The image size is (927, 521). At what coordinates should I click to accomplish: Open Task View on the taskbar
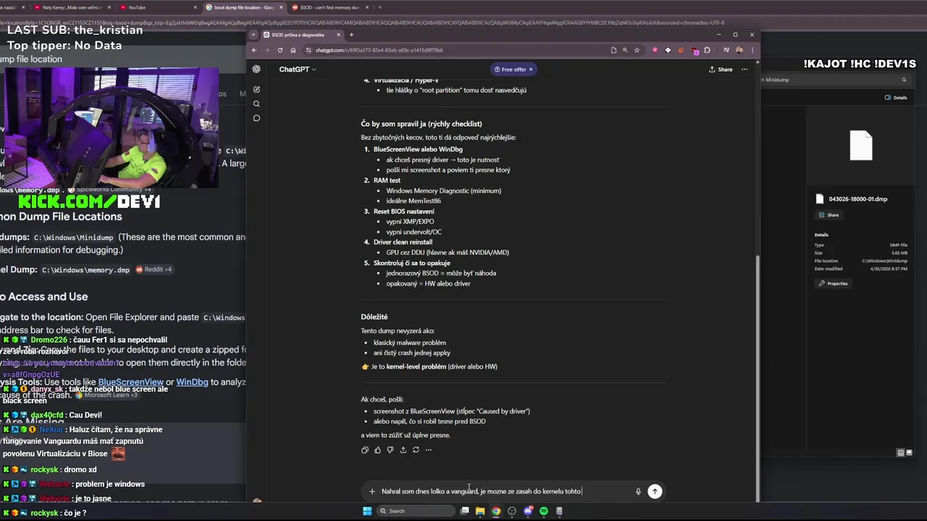coord(465,511)
